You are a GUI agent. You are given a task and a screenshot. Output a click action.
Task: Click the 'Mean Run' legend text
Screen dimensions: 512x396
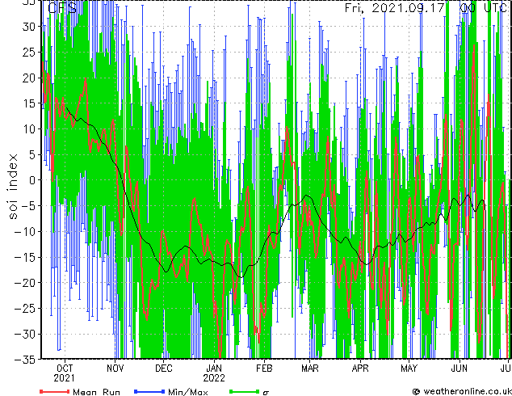(97, 392)
